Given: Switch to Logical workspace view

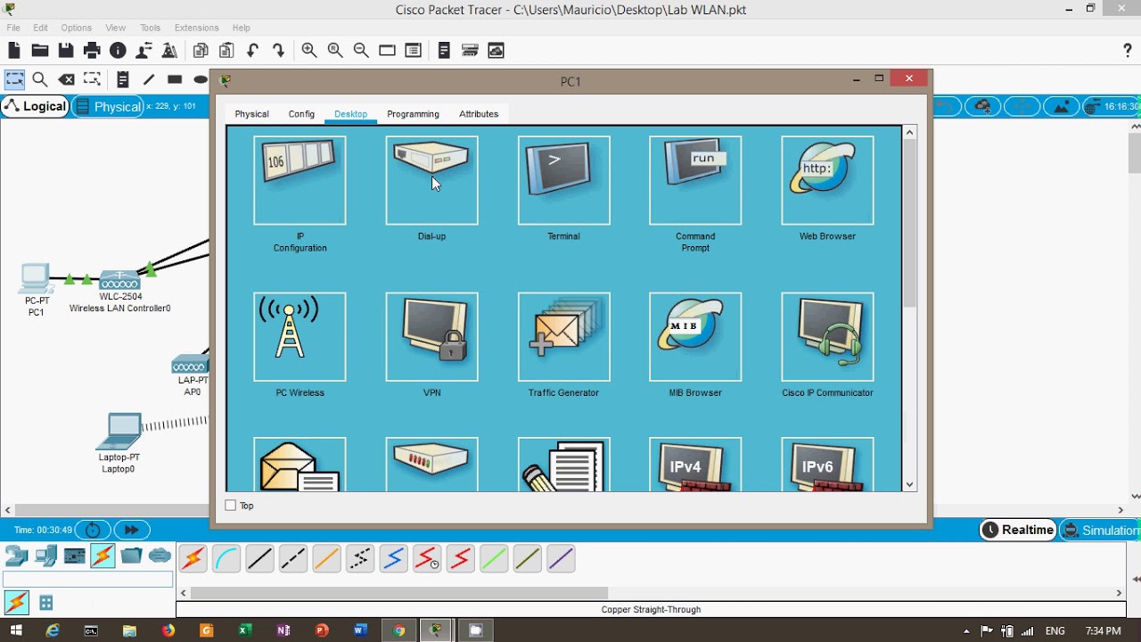Looking at the screenshot, I should [36, 106].
